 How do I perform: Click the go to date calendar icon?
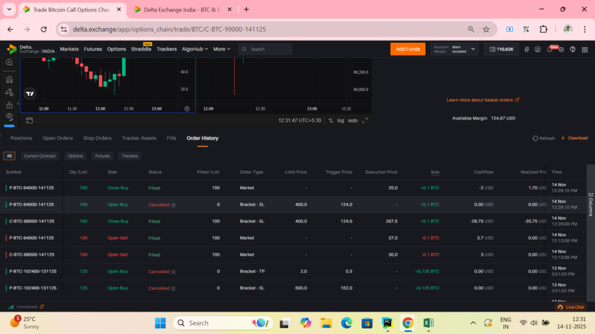(x=29, y=121)
